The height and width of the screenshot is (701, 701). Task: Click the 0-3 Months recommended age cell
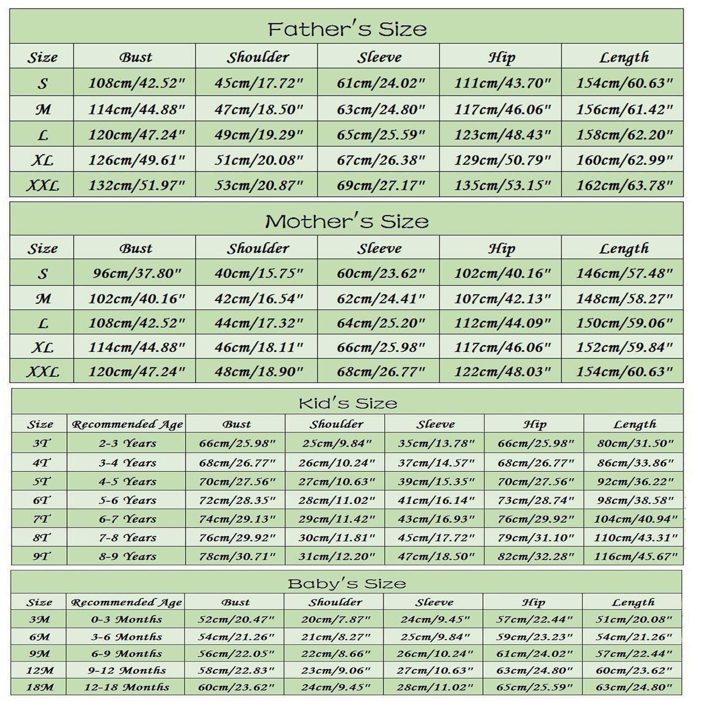click(127, 620)
